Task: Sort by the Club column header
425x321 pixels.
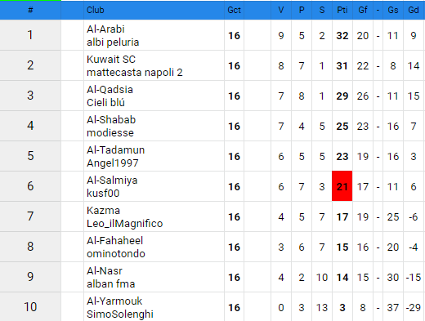Action: 96,10
